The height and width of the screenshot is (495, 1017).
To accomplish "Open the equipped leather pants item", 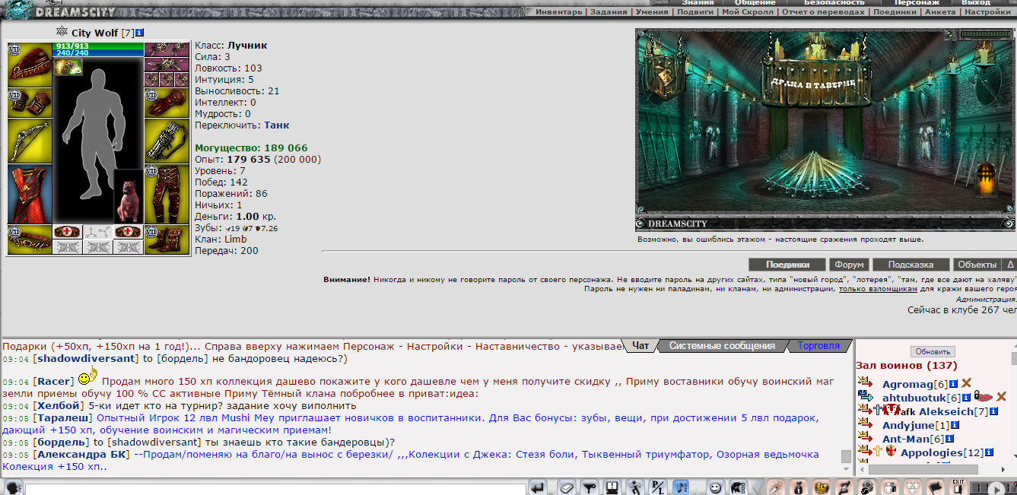I will point(166,194).
